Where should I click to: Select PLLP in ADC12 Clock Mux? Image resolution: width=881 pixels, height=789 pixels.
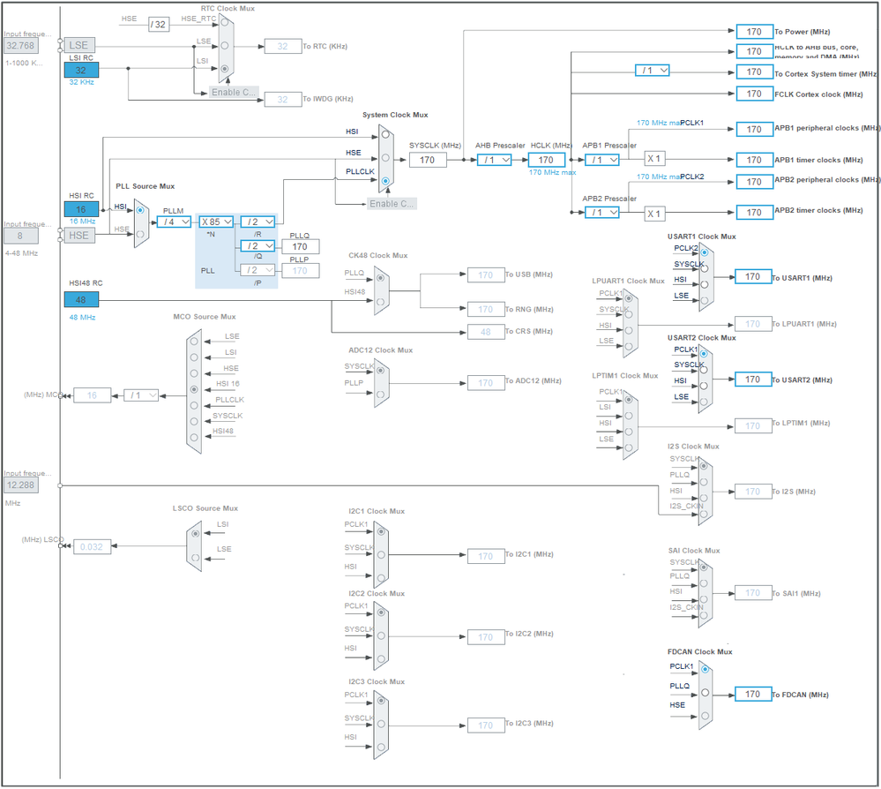click(x=380, y=394)
